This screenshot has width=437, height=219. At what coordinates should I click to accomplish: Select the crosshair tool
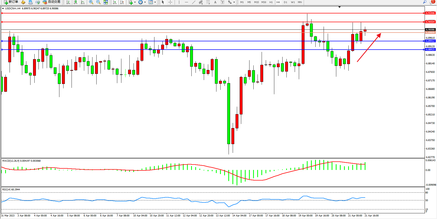pyautogui.click(x=170, y=2)
